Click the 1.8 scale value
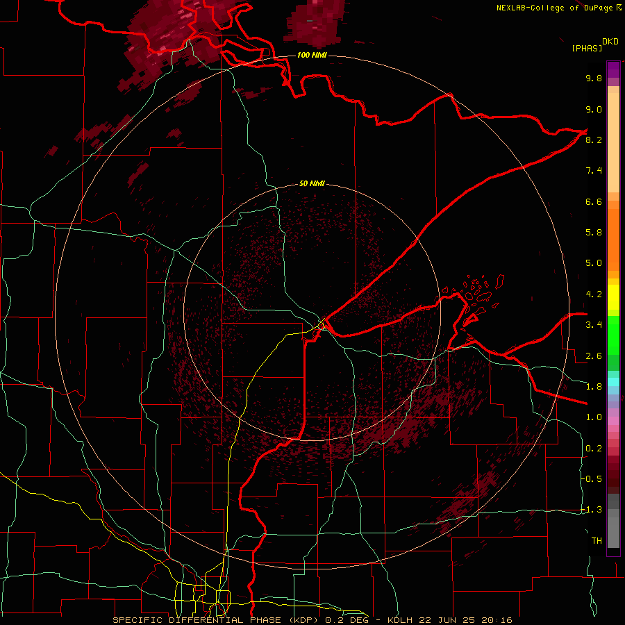The image size is (625, 625). pos(594,387)
